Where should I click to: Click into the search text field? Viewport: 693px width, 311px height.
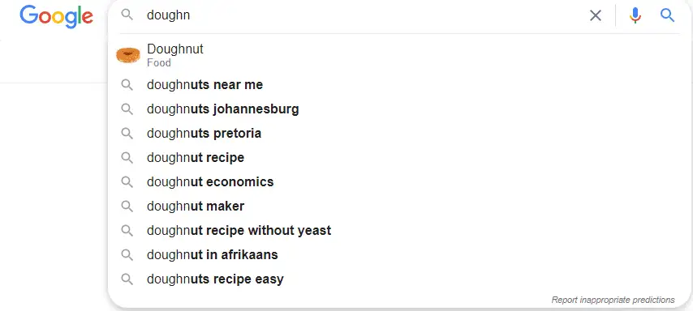[363, 15]
